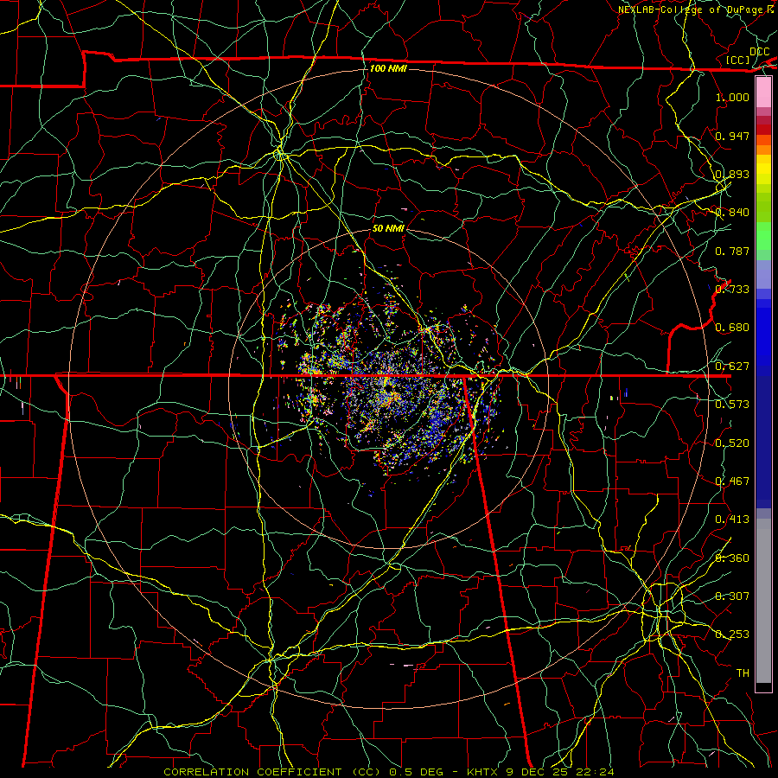Viewport: 778px width, 778px height.
Task: Click the [CC] legend unit label
Action: pyautogui.click(x=737, y=60)
